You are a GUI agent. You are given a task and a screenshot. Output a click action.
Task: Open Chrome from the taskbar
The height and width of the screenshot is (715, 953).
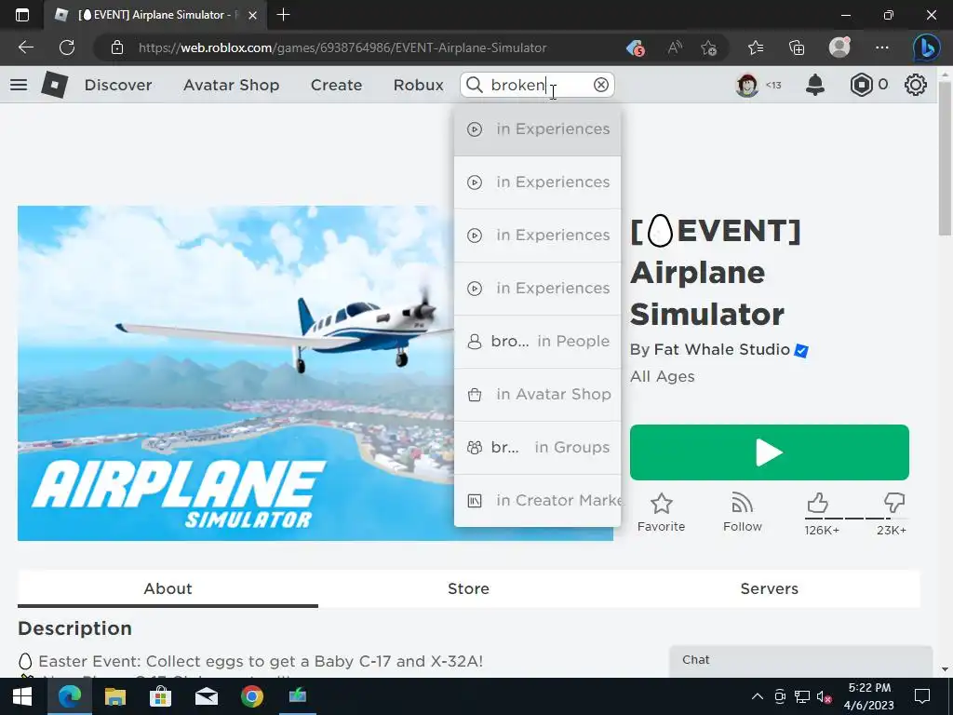251,696
